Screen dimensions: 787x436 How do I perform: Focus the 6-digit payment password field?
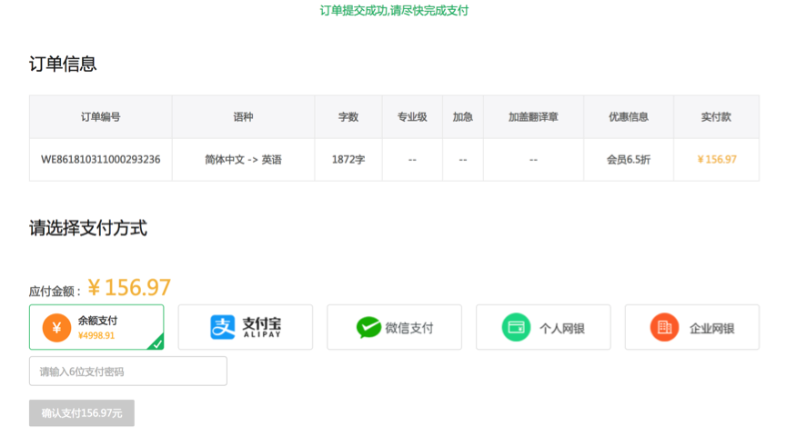click(128, 372)
